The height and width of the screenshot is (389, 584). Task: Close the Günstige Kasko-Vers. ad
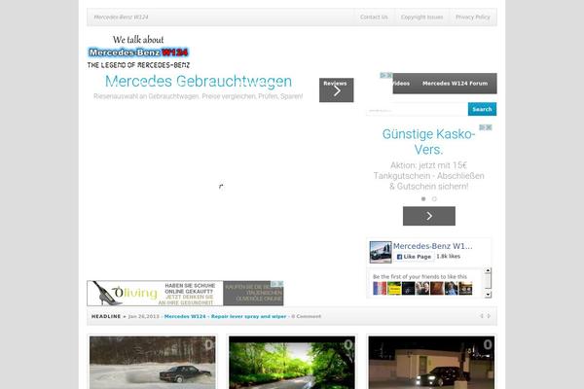coord(489,127)
